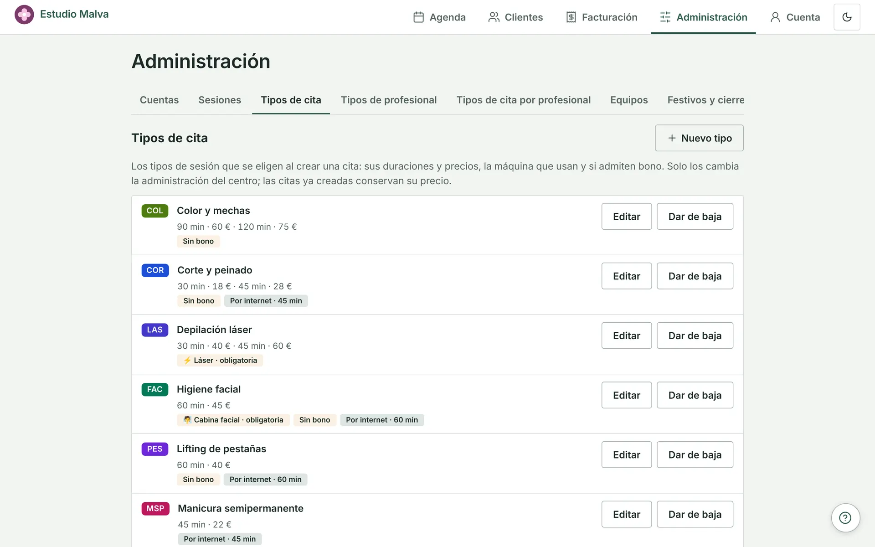Edit the Color y mechas type
The width and height of the screenshot is (875, 547).
click(627, 217)
